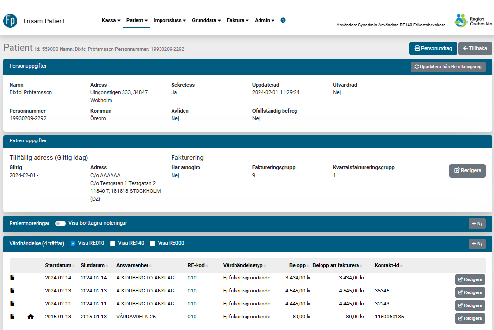
Task: Click the Frisam Patient Fp logo
Action: point(11,21)
